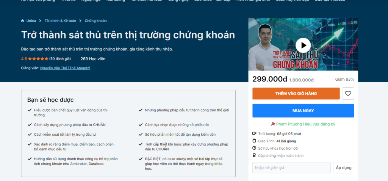Click the Áp dụng coupon button
388x181 pixels.
pyautogui.click(x=343, y=168)
